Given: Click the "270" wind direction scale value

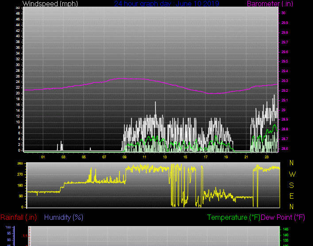Looking at the screenshot, I should 20,175.
